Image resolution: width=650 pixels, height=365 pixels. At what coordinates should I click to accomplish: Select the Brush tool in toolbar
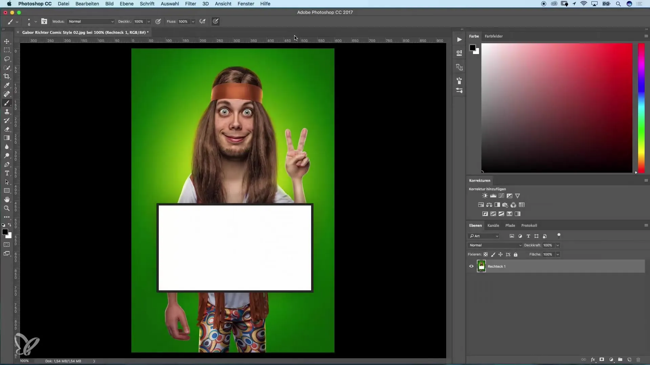point(7,103)
